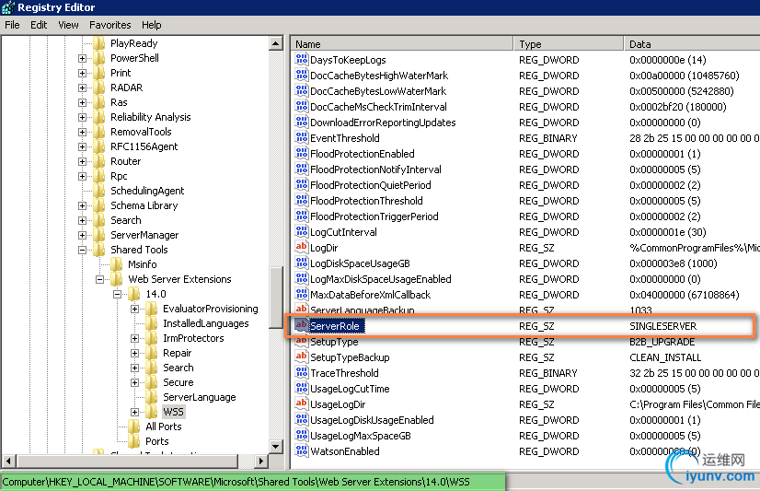This screenshot has height=491, width=760.
Task: Sort values by the Data column header
Action: click(x=692, y=43)
